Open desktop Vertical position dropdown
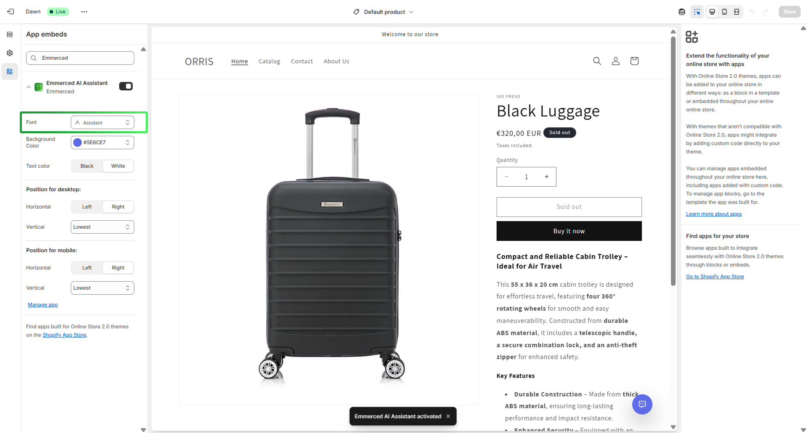The width and height of the screenshot is (807, 433). tap(102, 227)
